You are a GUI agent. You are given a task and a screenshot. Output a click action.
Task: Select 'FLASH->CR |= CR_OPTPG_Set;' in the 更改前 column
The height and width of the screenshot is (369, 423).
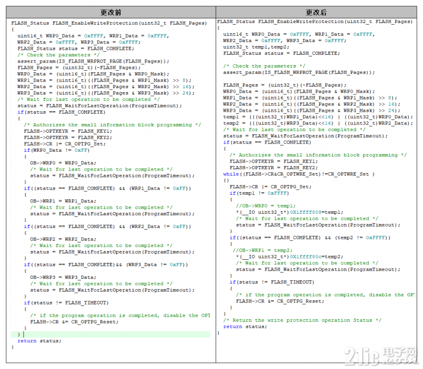pos(65,144)
